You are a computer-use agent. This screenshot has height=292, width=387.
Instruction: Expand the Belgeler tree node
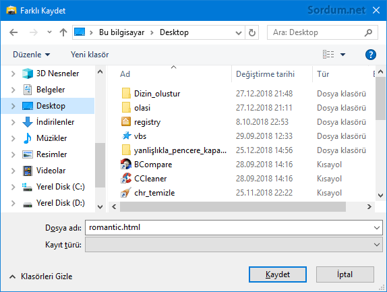pyautogui.click(x=13, y=90)
